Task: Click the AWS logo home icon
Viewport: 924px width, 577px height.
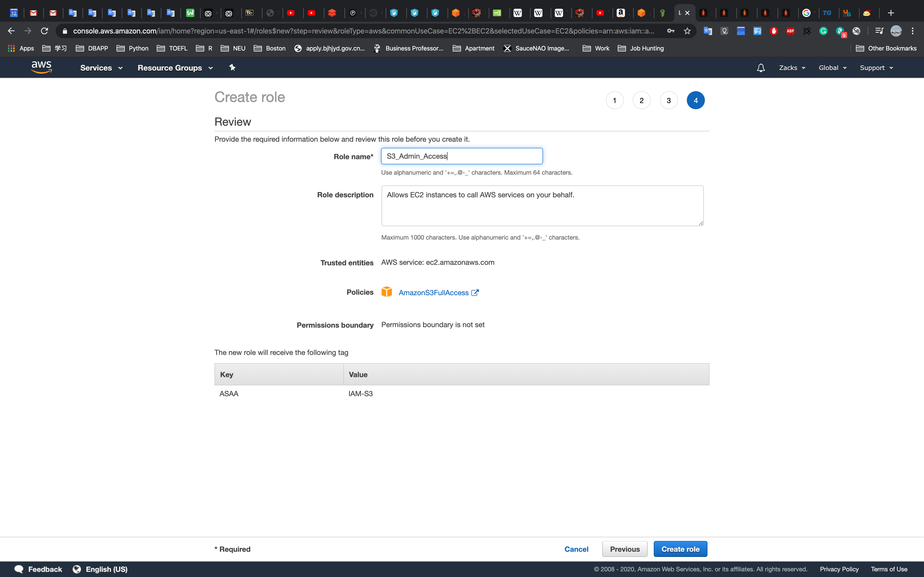Action: (x=41, y=67)
